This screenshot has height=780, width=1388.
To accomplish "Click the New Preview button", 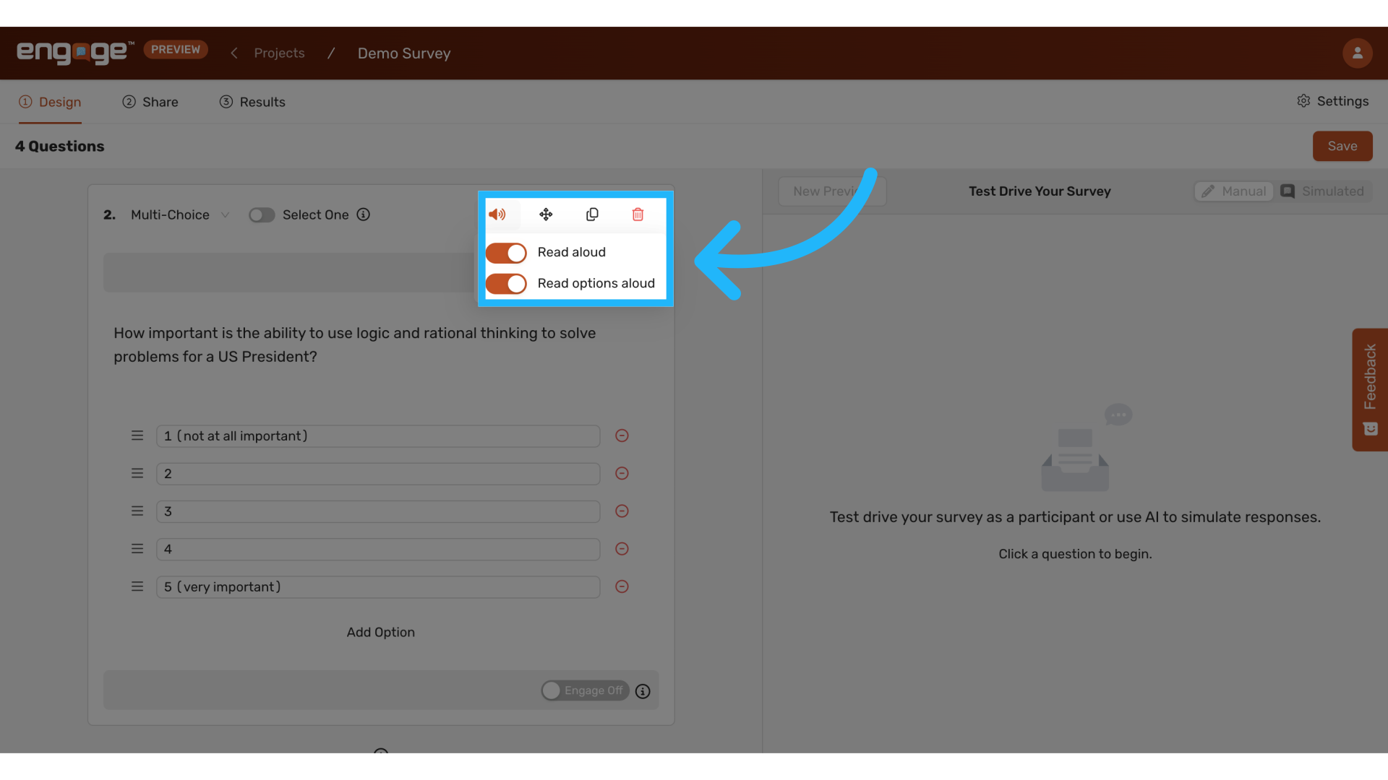I will pyautogui.click(x=831, y=191).
